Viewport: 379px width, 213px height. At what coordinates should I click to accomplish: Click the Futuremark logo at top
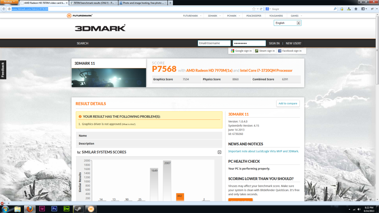click(80, 16)
